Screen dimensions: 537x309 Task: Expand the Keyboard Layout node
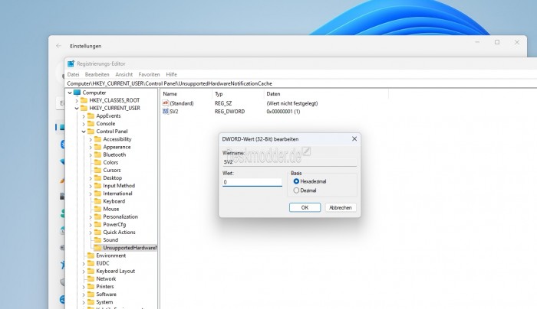[x=84, y=271]
